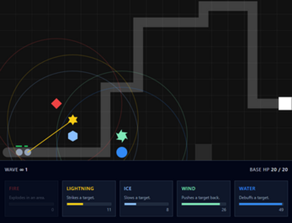Screen dimensions: 292x223
Task: Click the Ice charge bar
Action: tap(146, 204)
